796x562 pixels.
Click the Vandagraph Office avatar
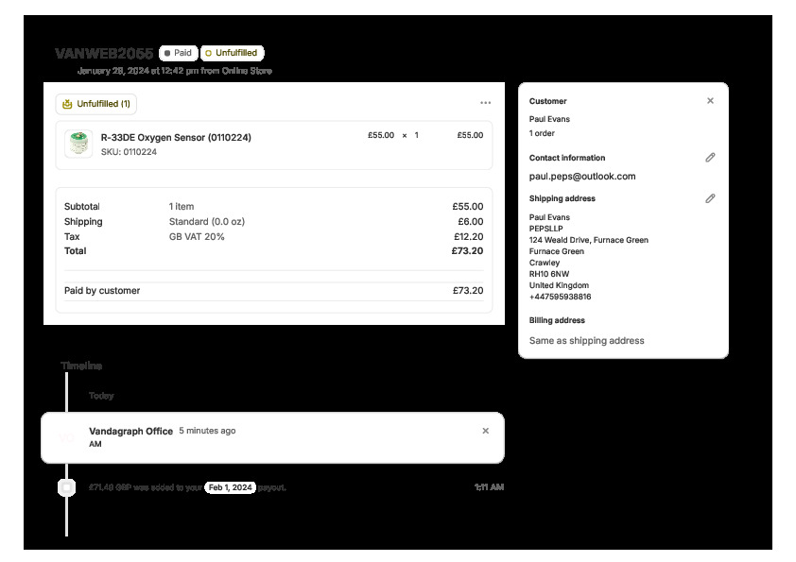click(66, 437)
